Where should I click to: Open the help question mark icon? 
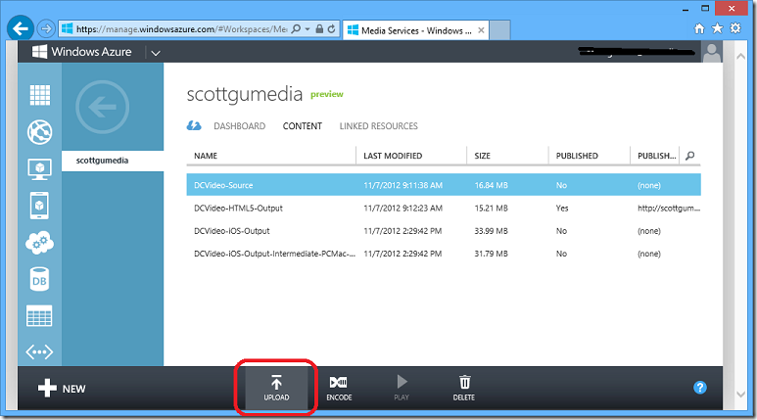(x=700, y=387)
